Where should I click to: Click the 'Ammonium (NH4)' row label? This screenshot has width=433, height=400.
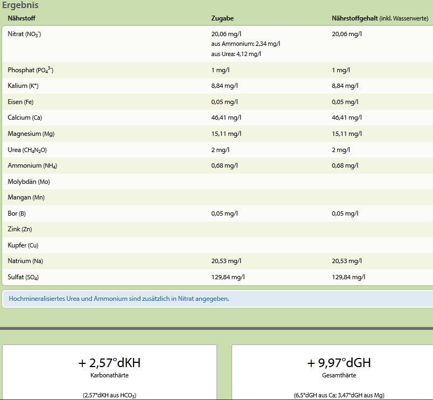[x=32, y=165]
